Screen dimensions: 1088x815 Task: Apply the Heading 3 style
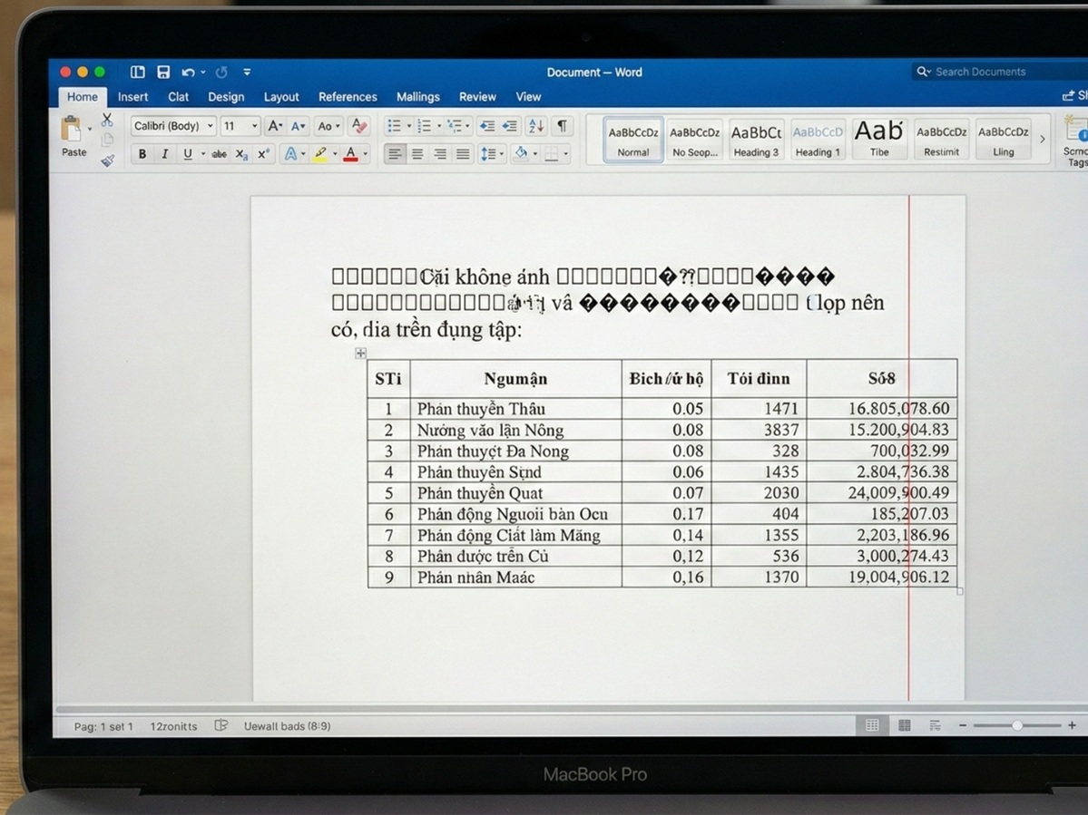[x=756, y=140]
